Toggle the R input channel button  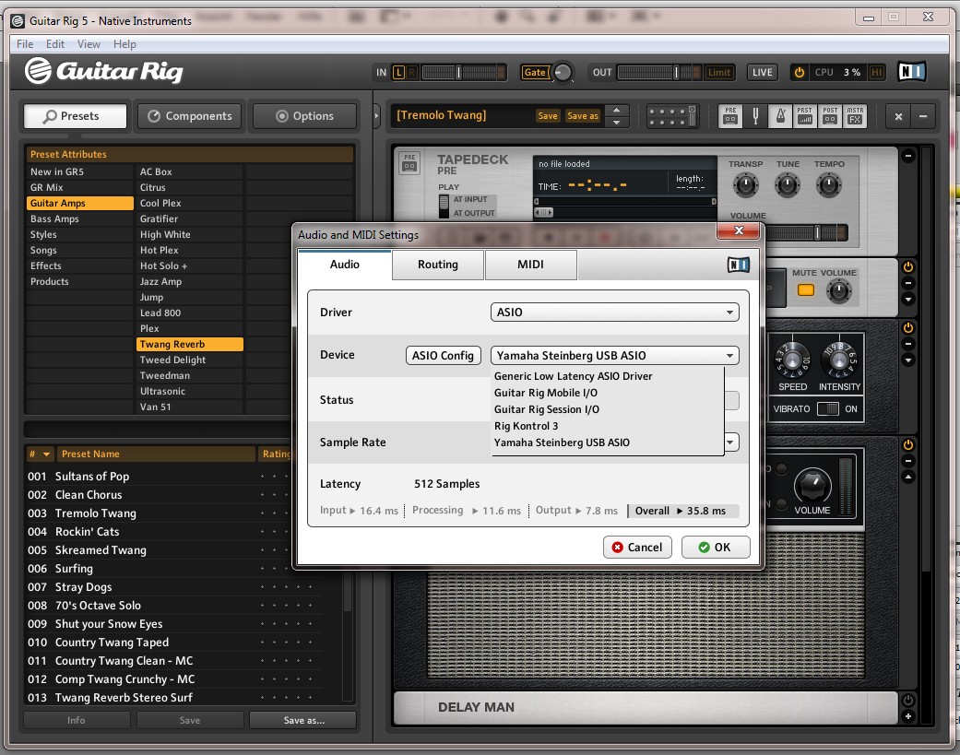coord(411,72)
